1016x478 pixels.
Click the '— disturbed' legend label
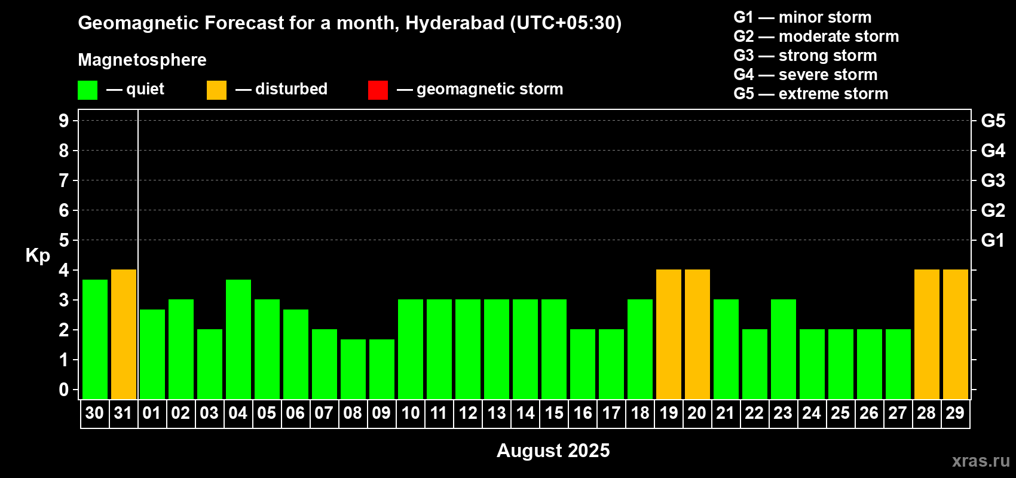(x=281, y=90)
